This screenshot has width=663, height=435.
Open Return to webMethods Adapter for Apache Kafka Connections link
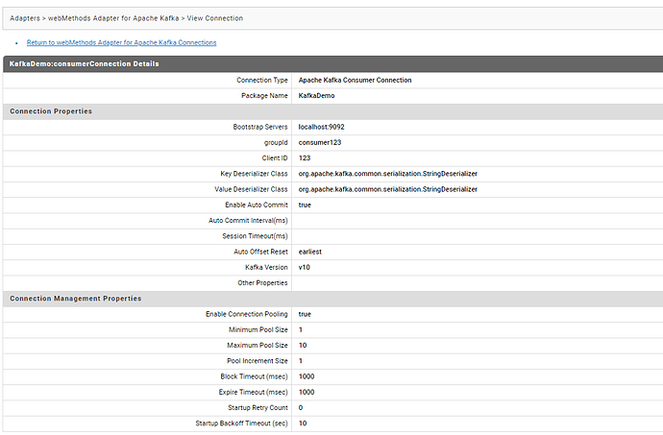(x=121, y=42)
